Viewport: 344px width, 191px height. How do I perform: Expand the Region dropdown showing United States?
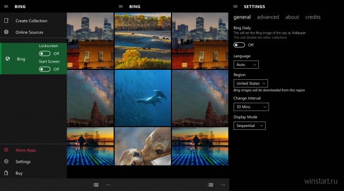click(x=250, y=83)
